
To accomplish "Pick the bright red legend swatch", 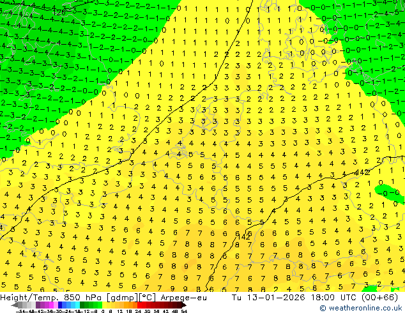I will [139, 305].
